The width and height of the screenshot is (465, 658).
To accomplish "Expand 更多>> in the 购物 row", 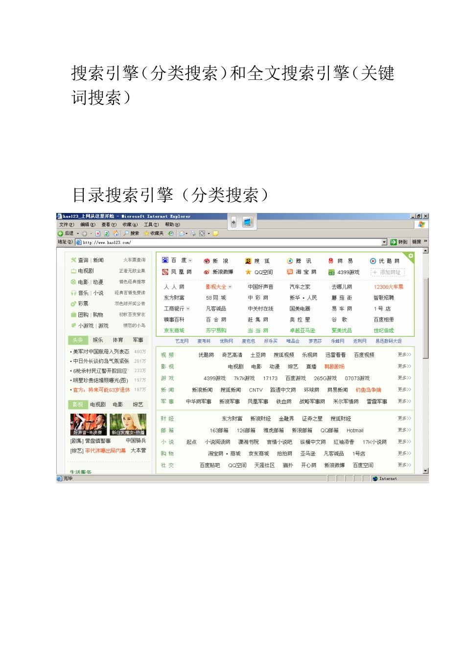I will 404,453.
